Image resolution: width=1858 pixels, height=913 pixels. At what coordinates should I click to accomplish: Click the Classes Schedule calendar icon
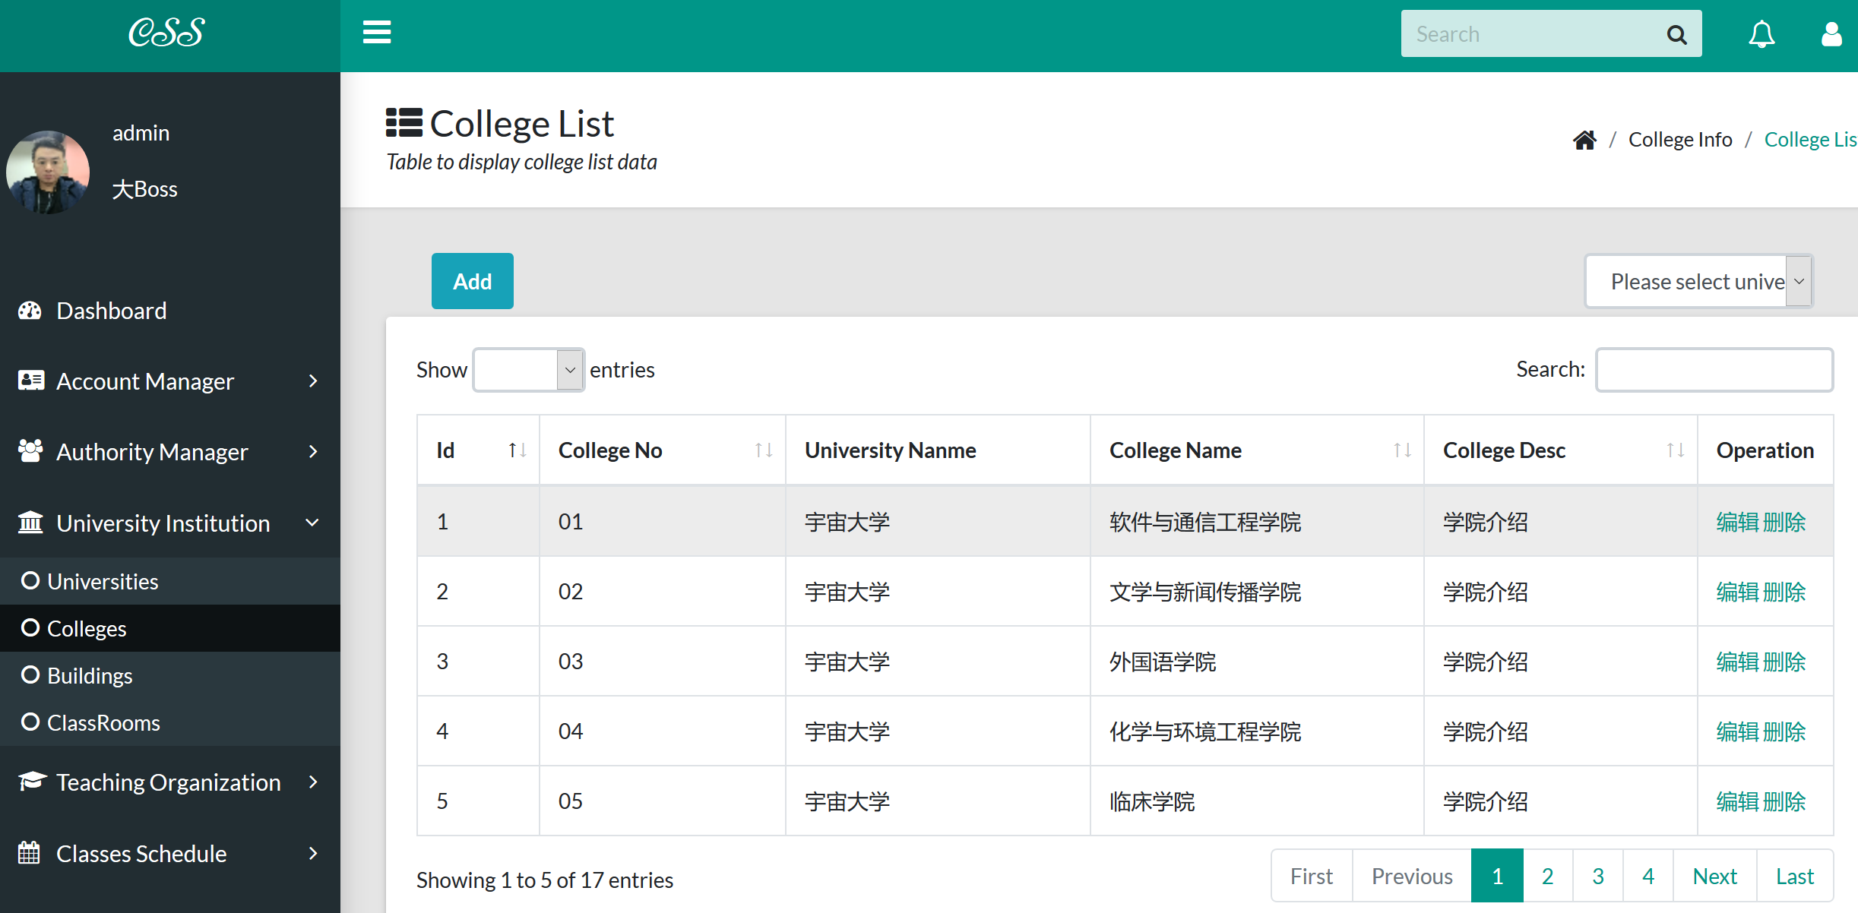click(29, 853)
